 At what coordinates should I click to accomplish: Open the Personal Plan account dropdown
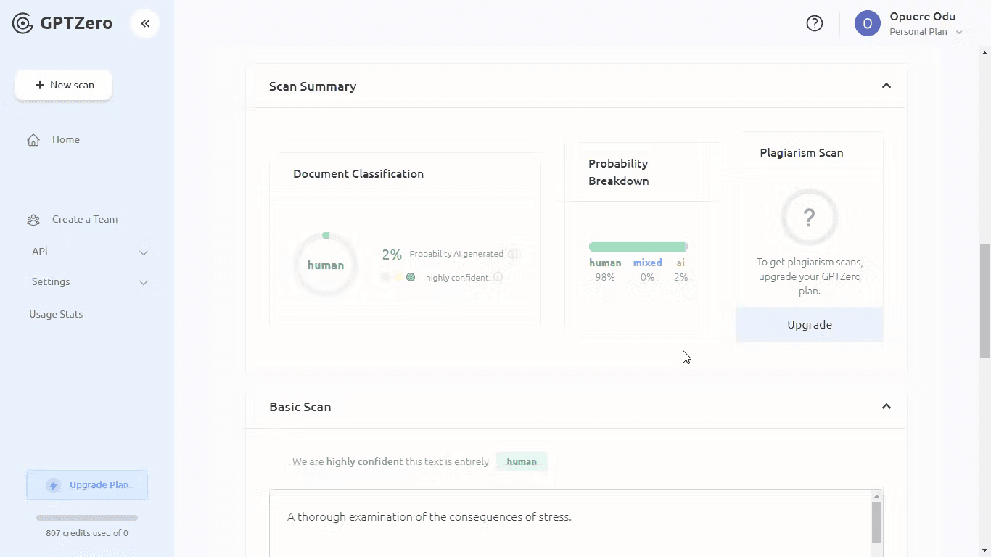pos(958,32)
